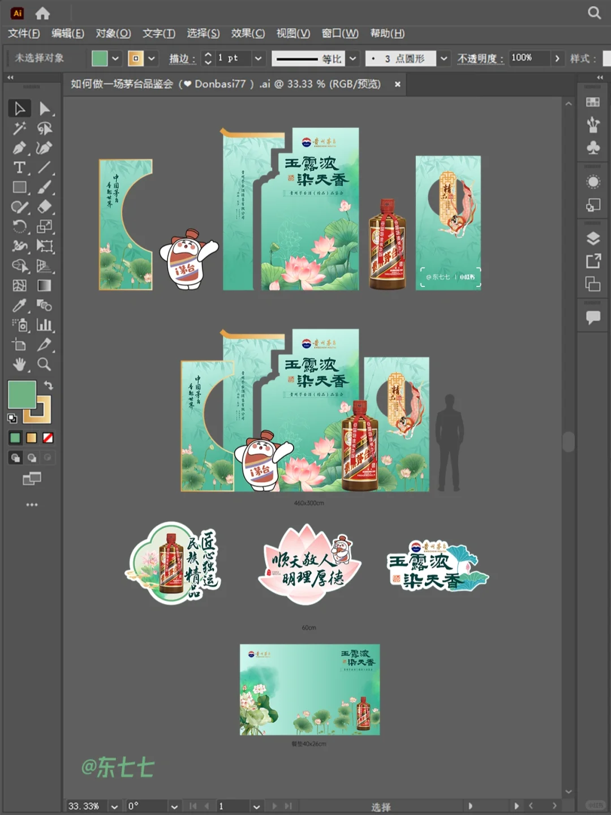
Task: Open the Symbols panel club icon
Action: pyautogui.click(x=593, y=148)
